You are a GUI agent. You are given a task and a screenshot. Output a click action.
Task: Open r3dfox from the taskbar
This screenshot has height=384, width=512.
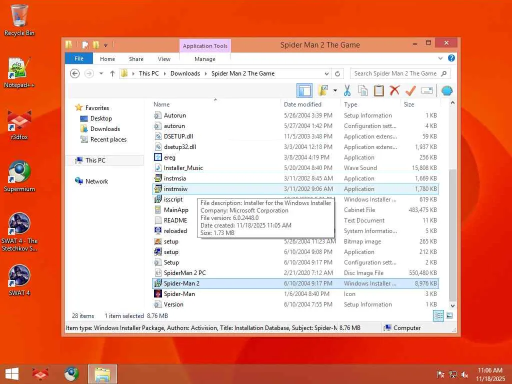[x=40, y=374]
